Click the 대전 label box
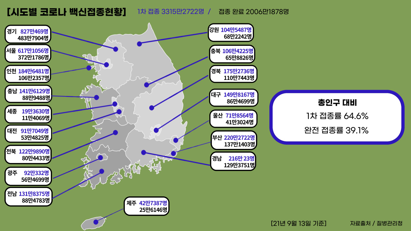 click(x=28, y=134)
